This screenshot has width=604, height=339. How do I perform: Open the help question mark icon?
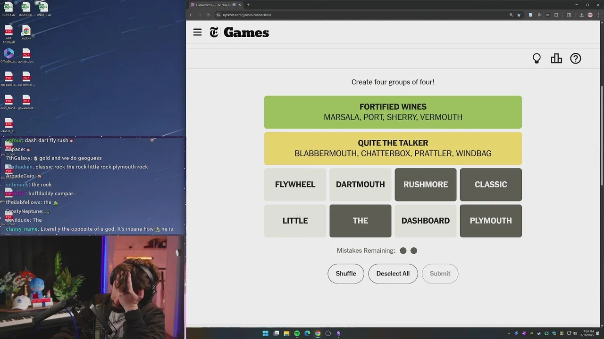click(576, 58)
